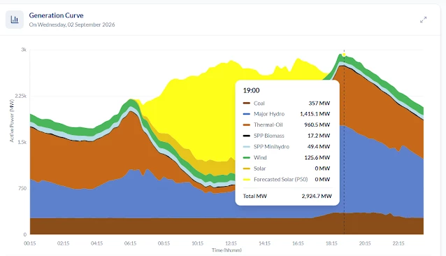Click the 06:15 x-axis tick label
446x256 pixels.
pyautogui.click(x=130, y=243)
